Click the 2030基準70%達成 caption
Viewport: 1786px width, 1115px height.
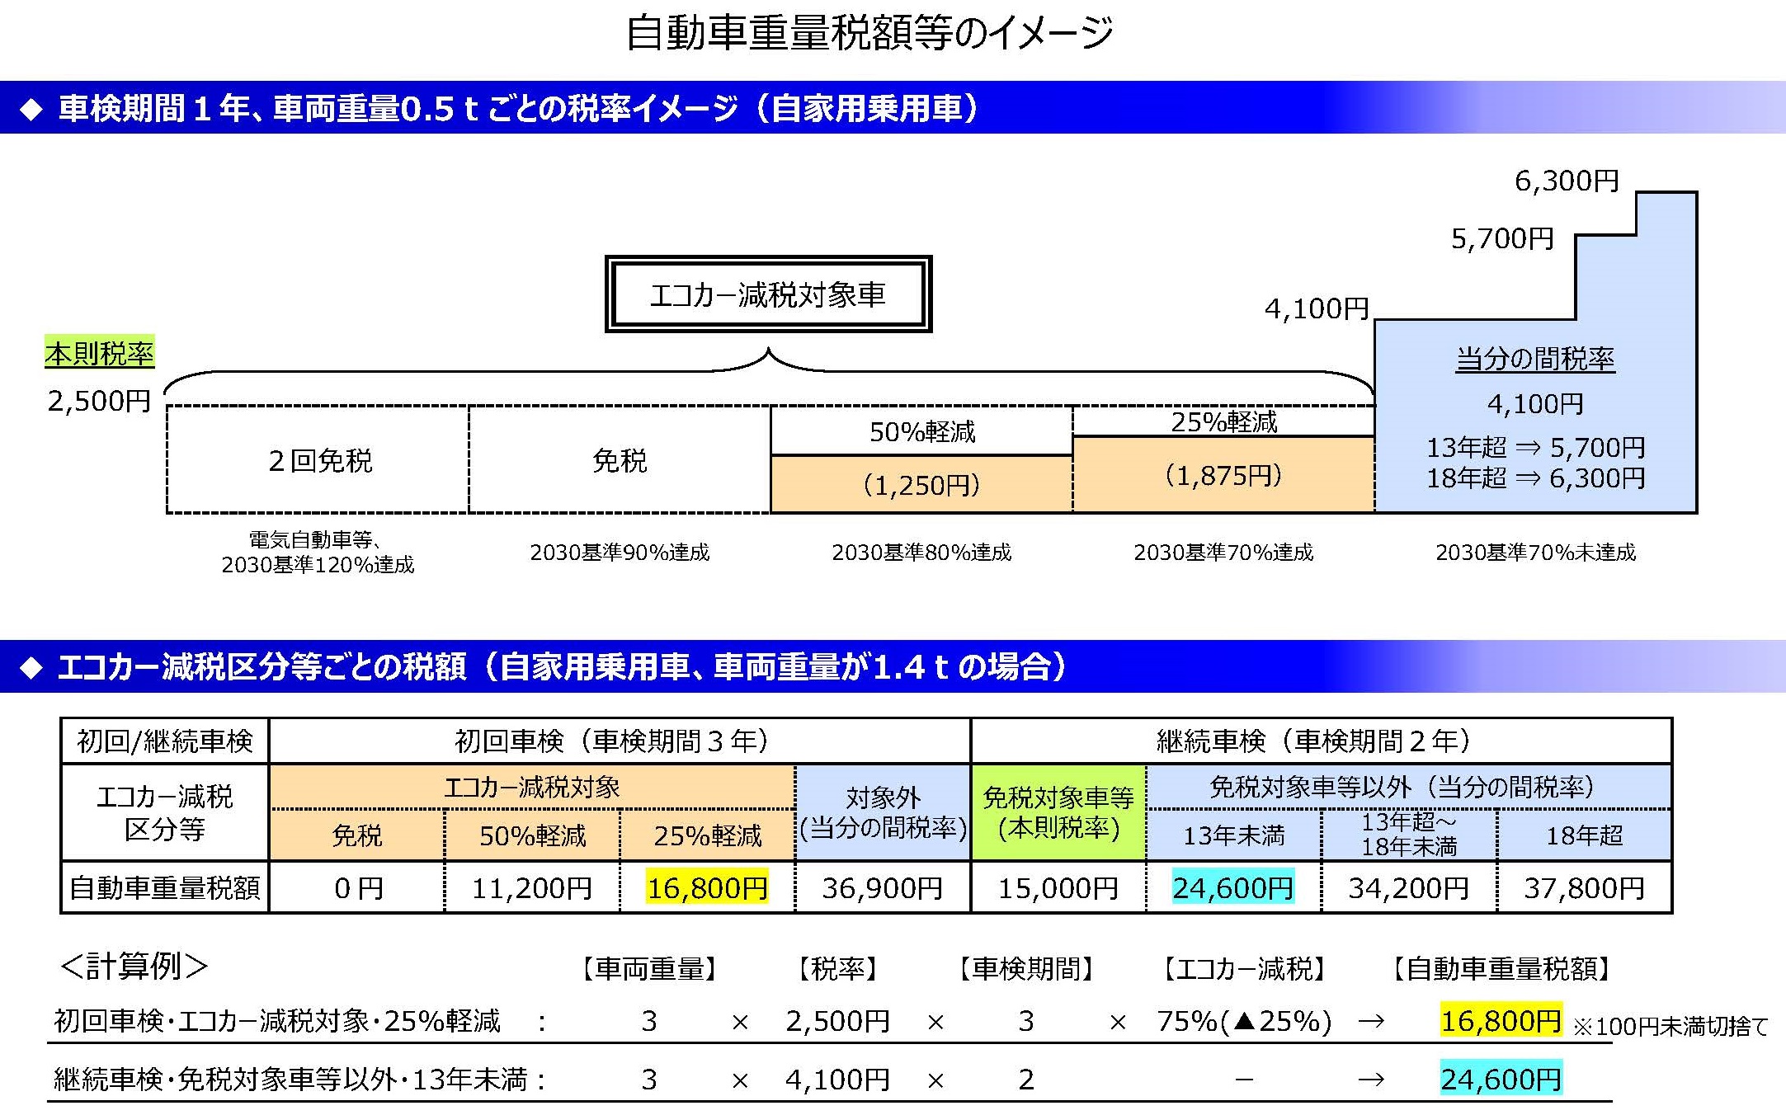[x=1223, y=552]
